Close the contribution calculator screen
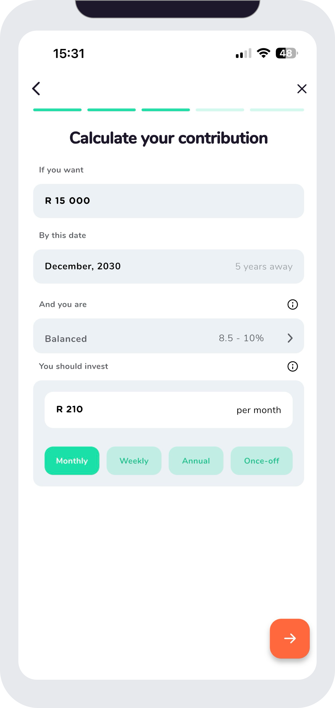Screen dimensions: 335x708 [302, 88]
